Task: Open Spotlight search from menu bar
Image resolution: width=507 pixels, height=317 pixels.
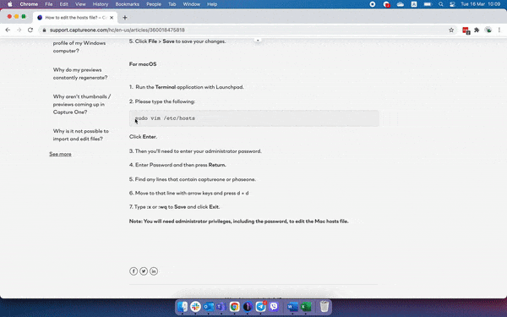Action: click(x=441, y=4)
